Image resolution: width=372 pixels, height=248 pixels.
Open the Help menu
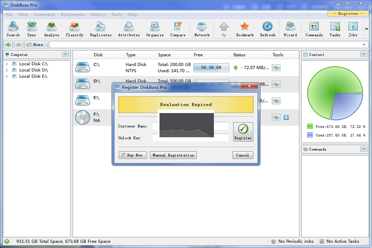point(133,14)
